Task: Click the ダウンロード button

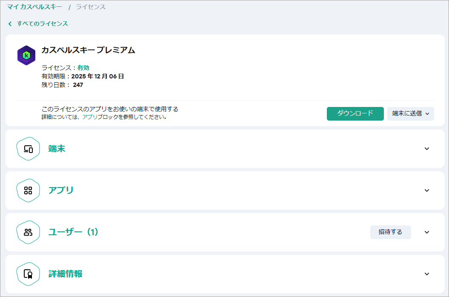Action: (355, 114)
